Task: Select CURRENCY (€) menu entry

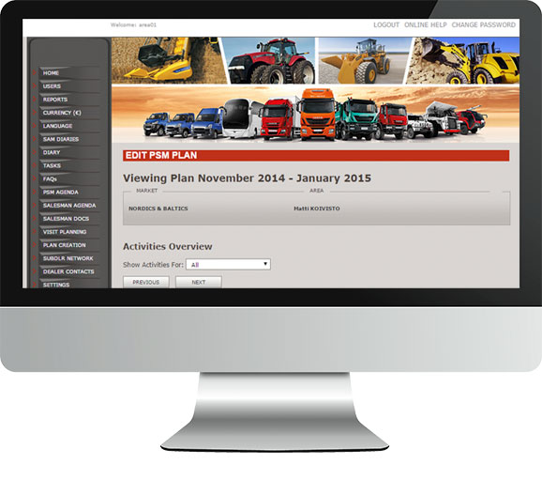Action: pos(62,113)
